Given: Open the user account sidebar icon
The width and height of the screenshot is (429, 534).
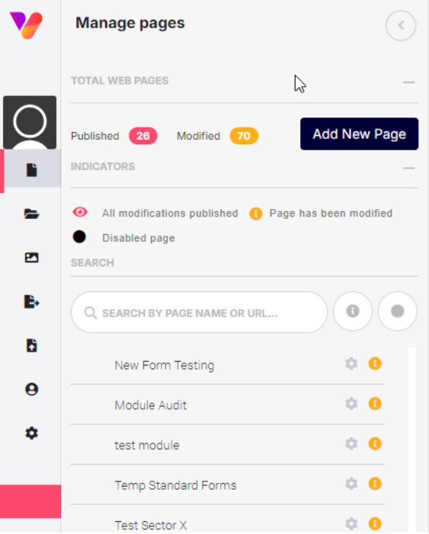Looking at the screenshot, I should pos(32,389).
